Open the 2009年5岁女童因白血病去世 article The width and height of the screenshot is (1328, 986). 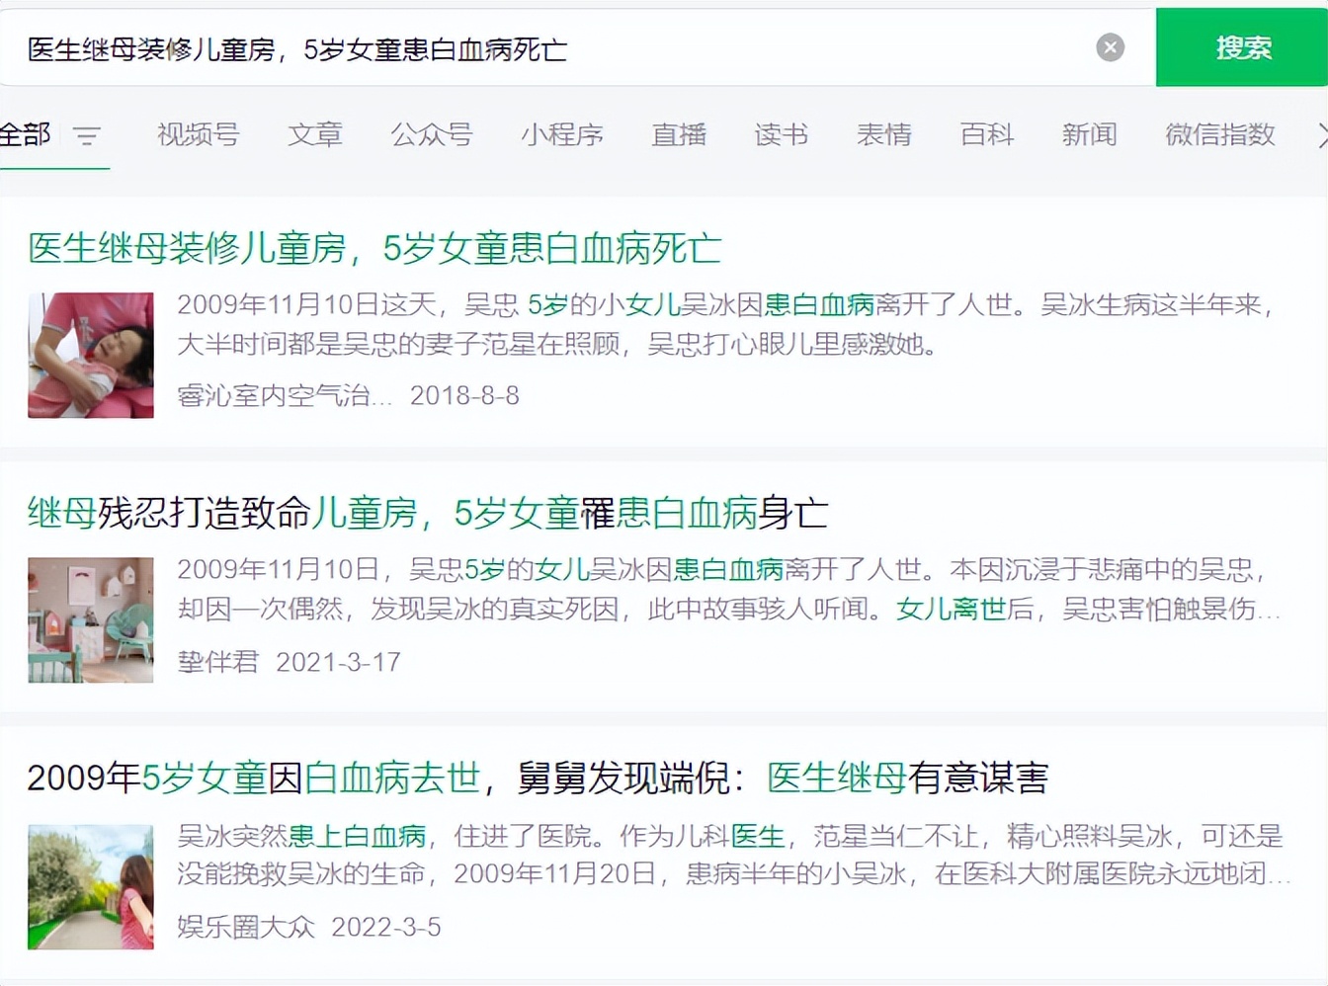click(x=540, y=779)
